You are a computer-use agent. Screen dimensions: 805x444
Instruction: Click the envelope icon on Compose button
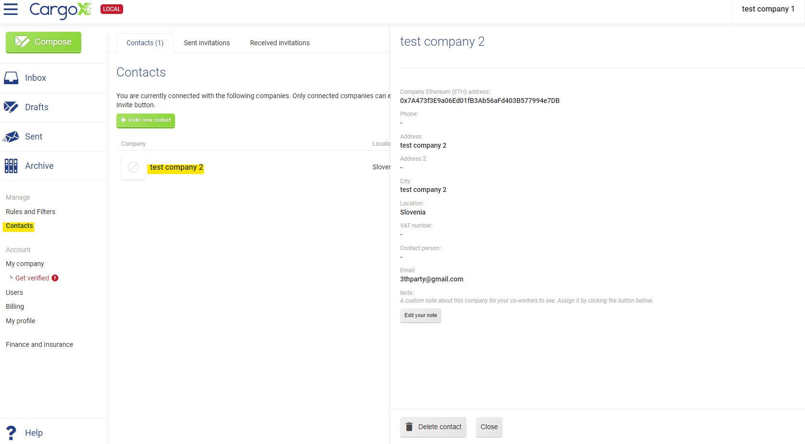tap(22, 41)
